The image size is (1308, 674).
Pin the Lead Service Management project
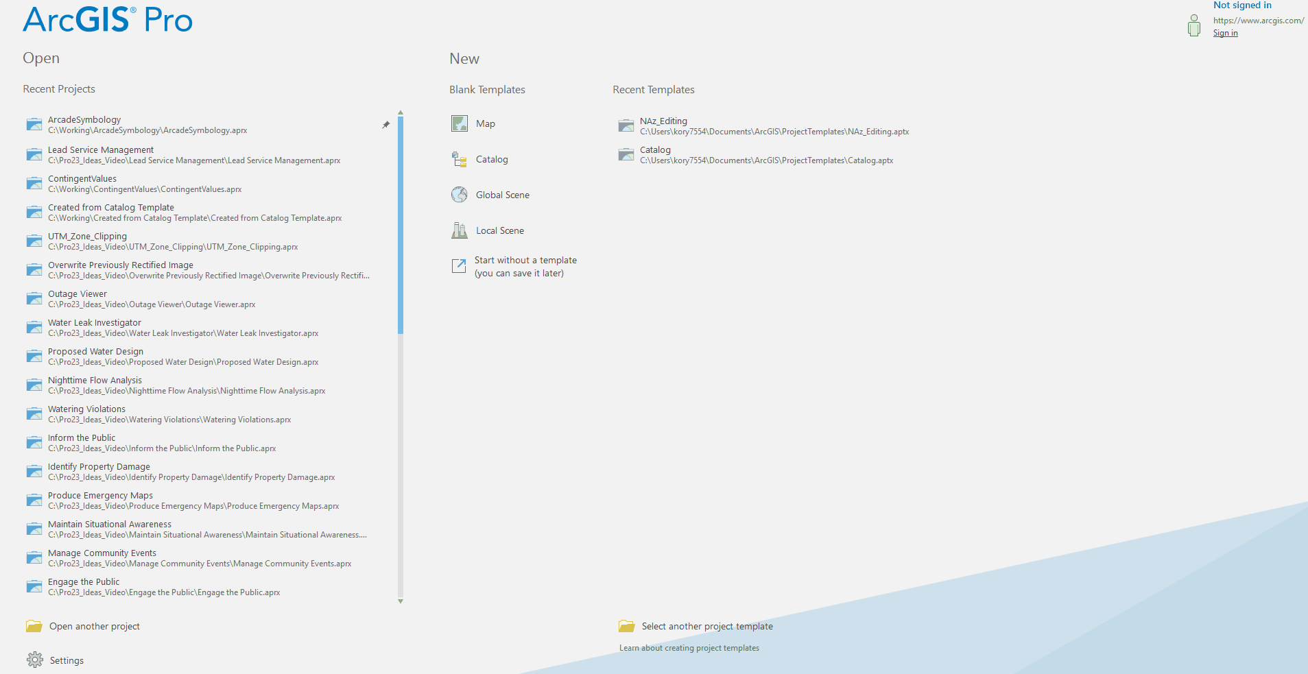coord(385,154)
